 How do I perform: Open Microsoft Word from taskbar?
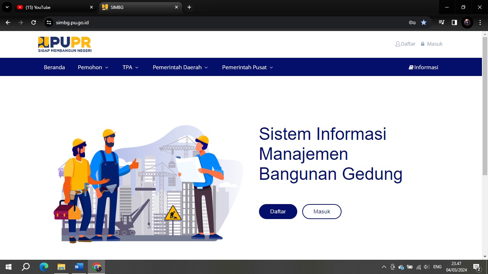point(79,267)
